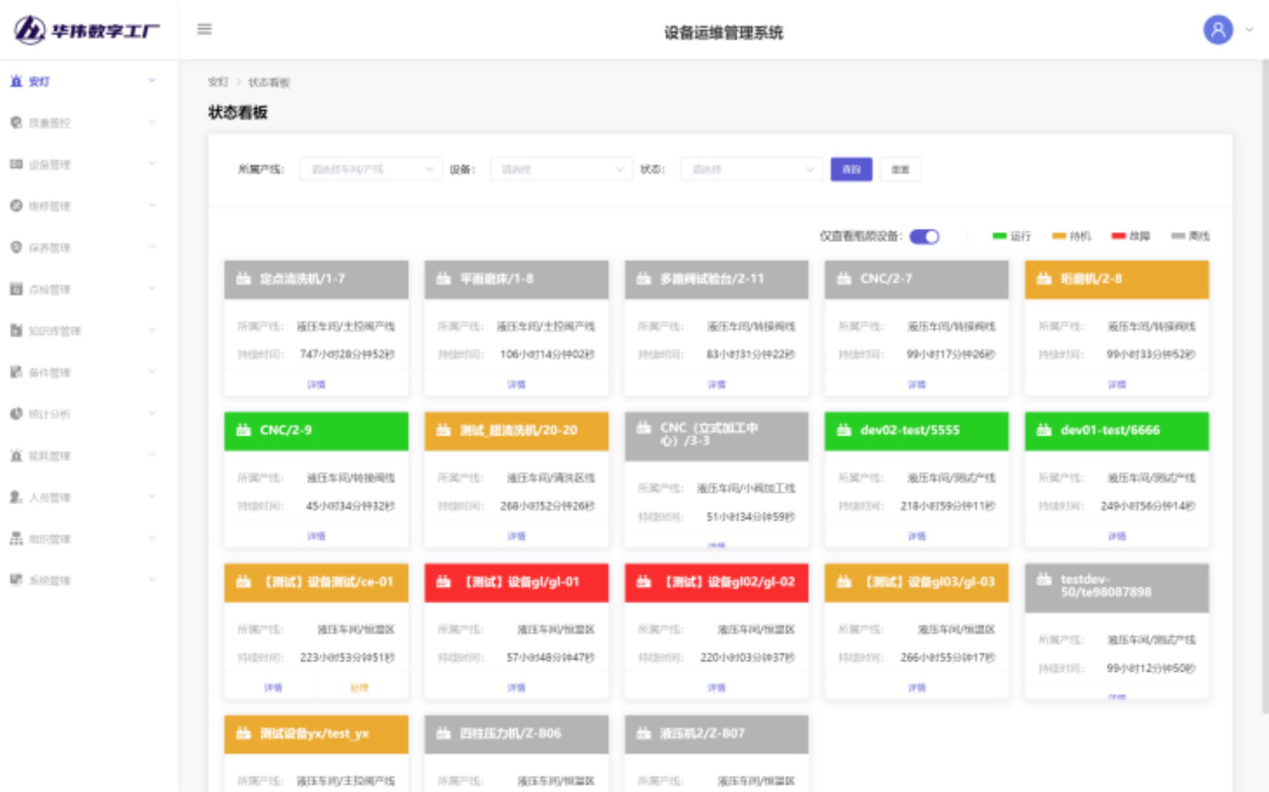Click the hamburger menu collapse icon
Image resolution: width=1269 pixels, height=792 pixels.
point(204,29)
